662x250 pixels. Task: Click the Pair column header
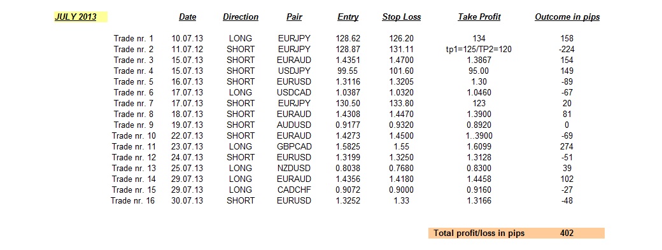[x=294, y=17]
